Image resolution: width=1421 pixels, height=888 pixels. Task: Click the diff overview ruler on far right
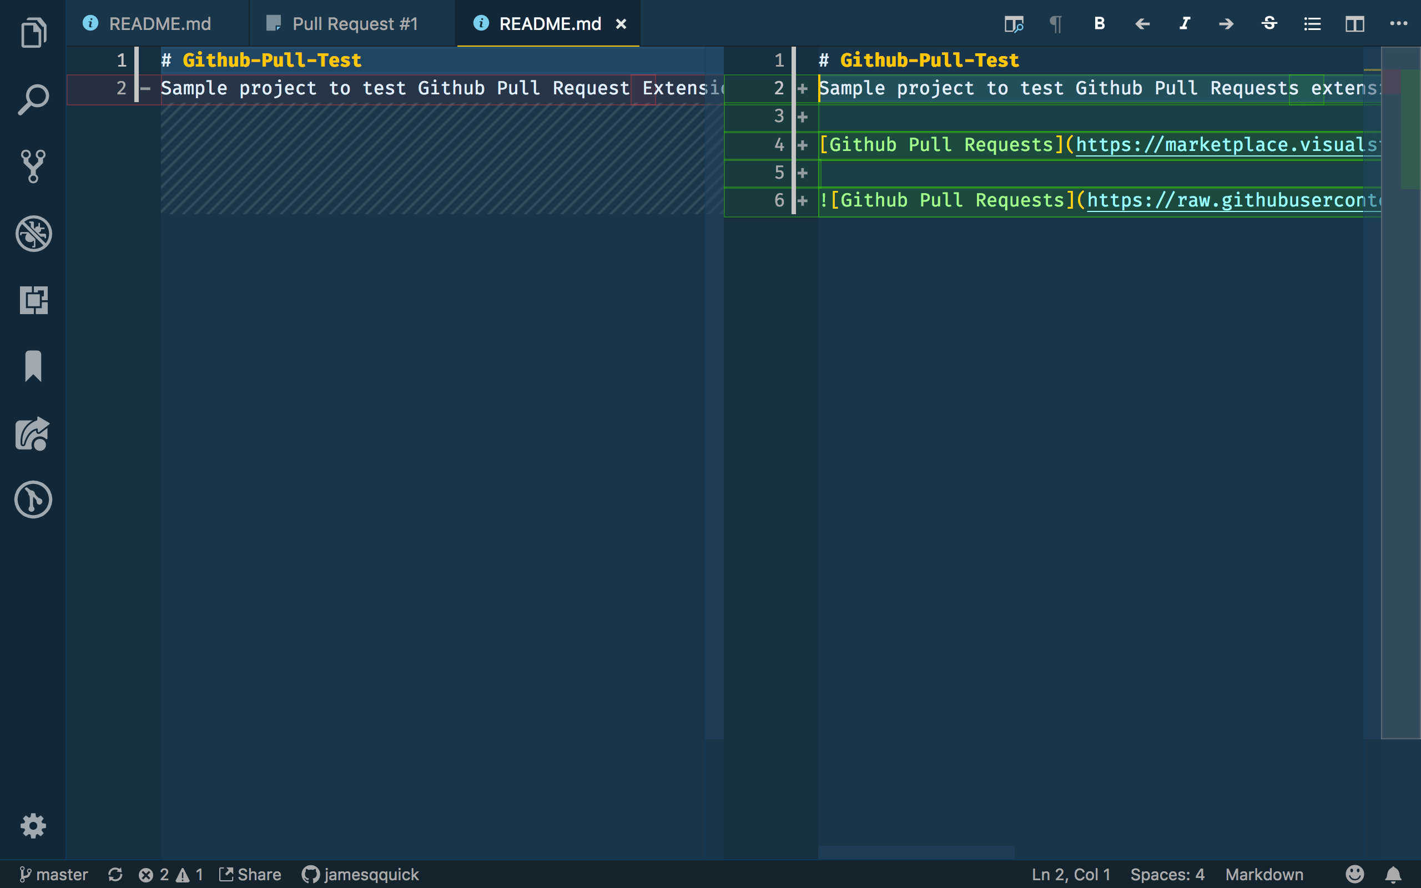click(x=1401, y=392)
